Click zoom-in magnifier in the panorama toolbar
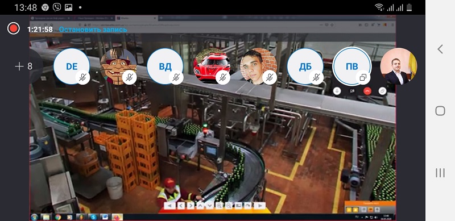 pos(219,206)
